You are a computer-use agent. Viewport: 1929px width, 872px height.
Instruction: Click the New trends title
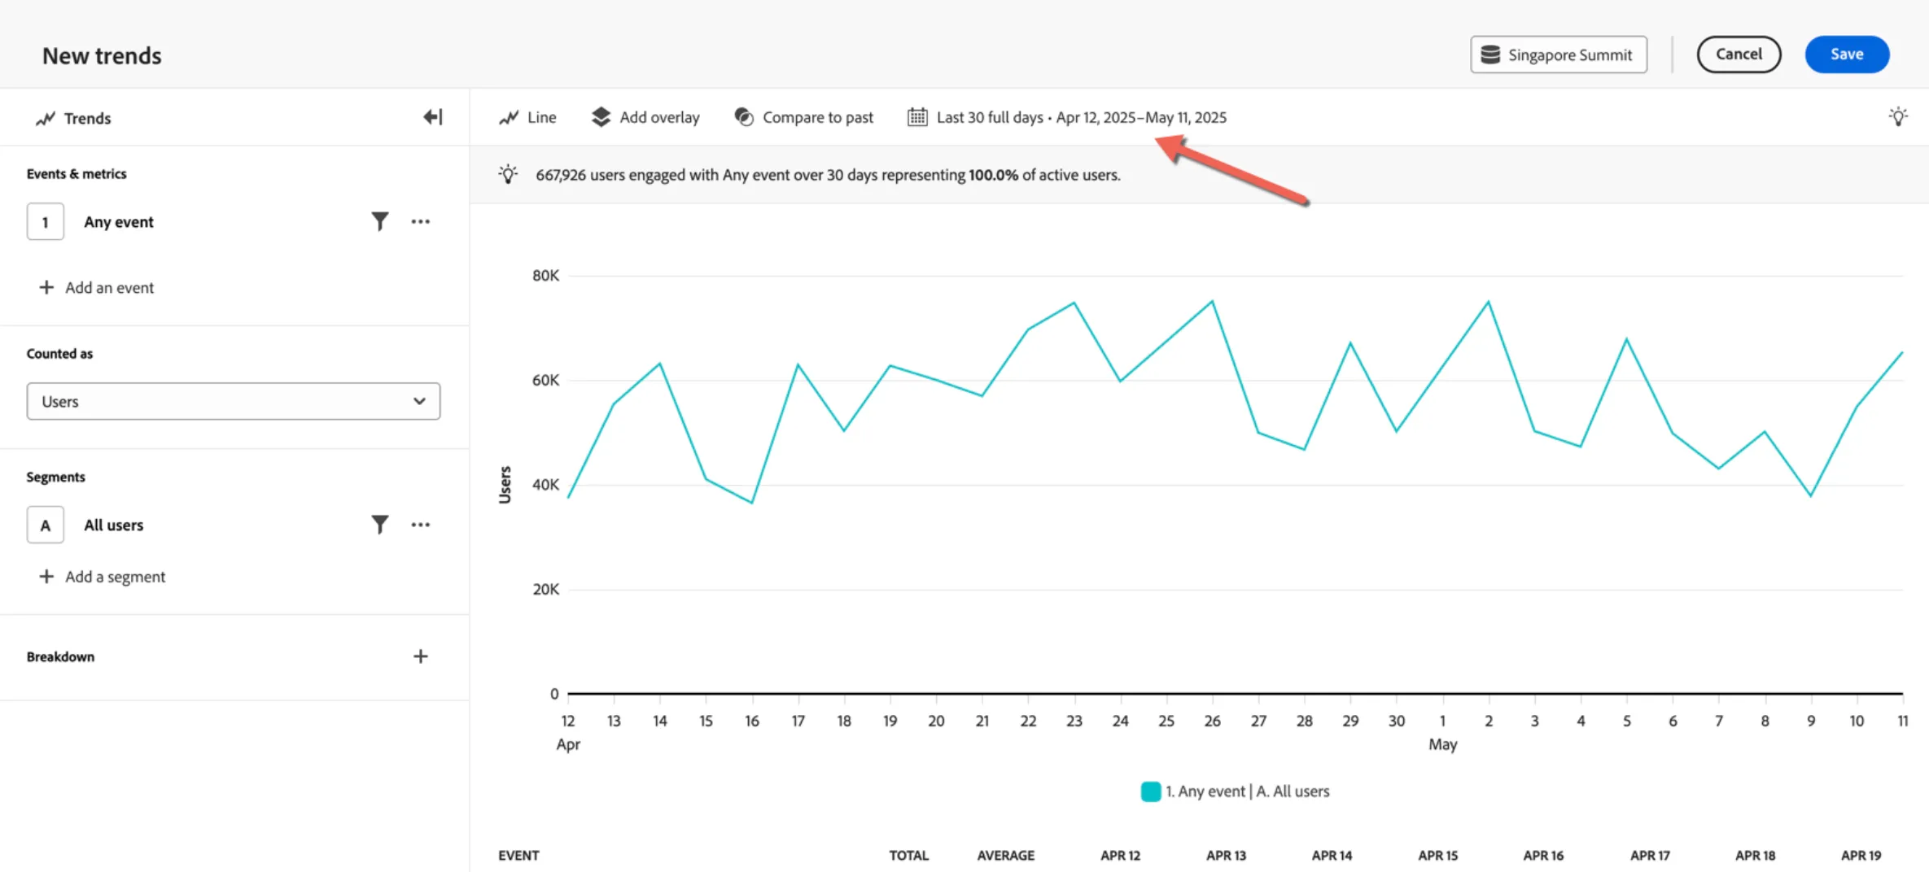coord(102,55)
